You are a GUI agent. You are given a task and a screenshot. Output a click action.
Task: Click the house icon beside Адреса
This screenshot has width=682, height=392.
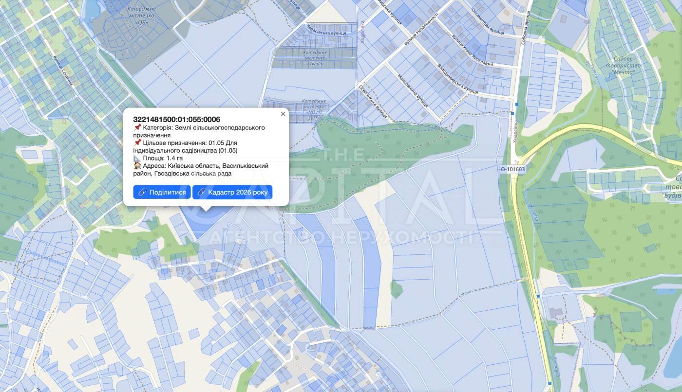coord(137,166)
